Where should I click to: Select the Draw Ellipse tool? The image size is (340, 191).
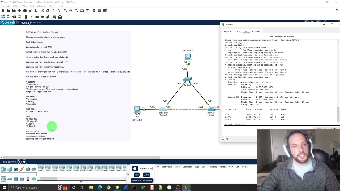42,17
